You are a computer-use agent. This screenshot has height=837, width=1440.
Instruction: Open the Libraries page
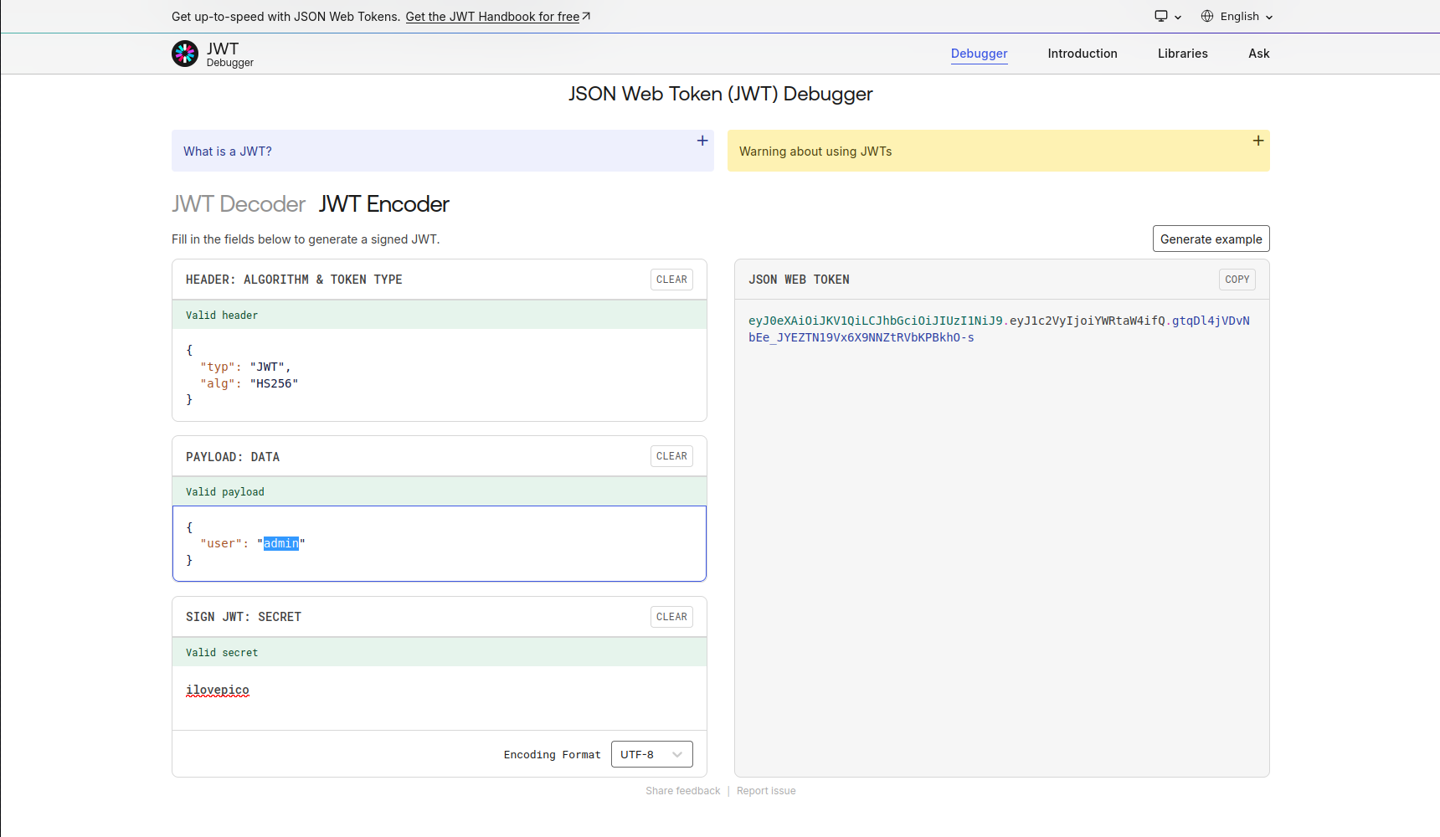point(1182,54)
